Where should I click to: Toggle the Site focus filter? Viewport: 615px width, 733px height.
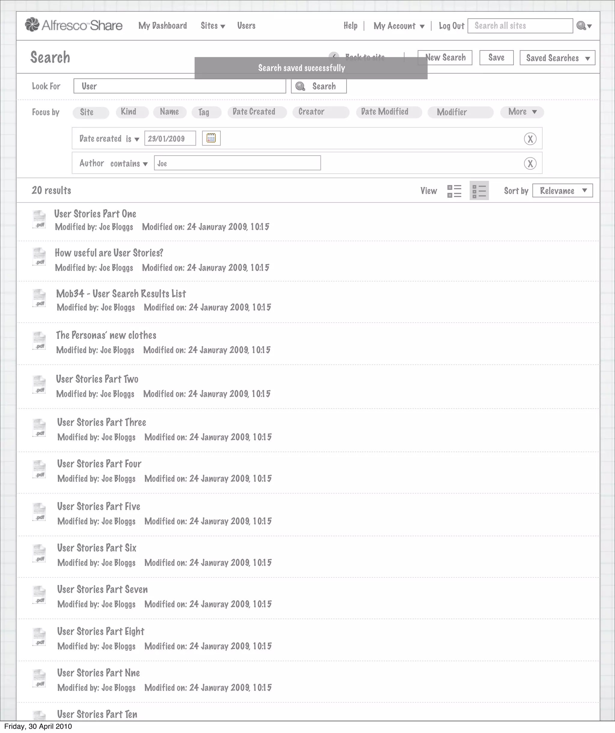tap(91, 112)
